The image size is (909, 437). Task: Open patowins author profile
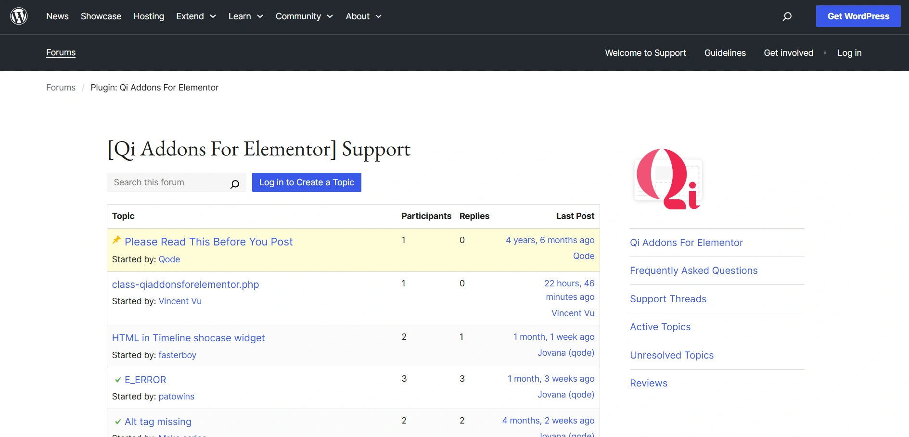(x=177, y=397)
